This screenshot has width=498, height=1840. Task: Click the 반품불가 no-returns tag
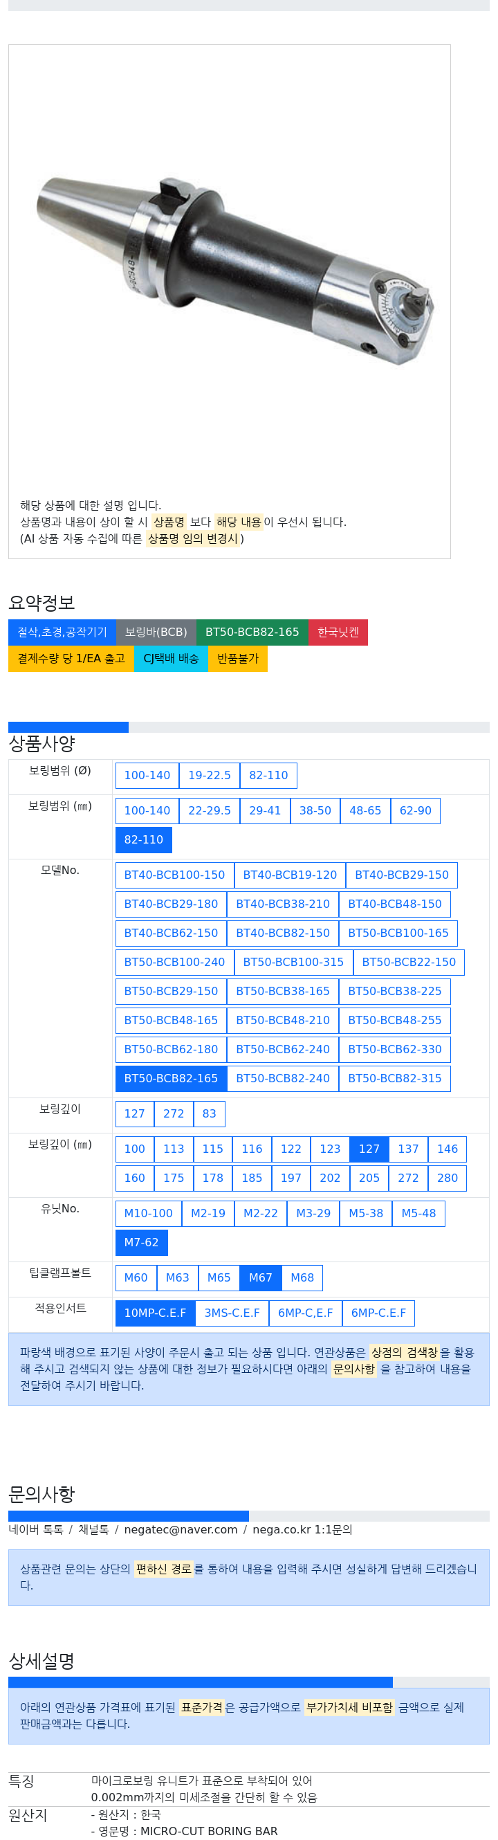click(x=239, y=659)
